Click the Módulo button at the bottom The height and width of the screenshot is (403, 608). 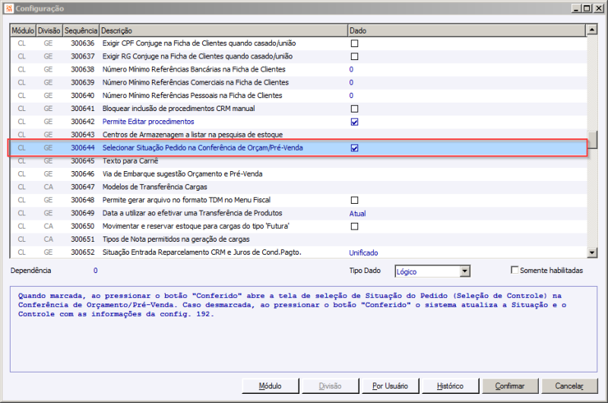point(271,386)
